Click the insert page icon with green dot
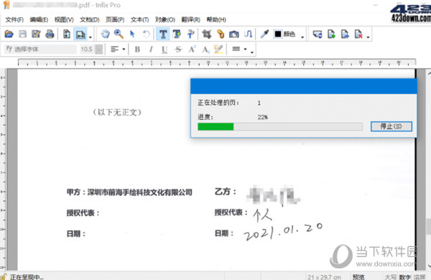 tap(331, 34)
